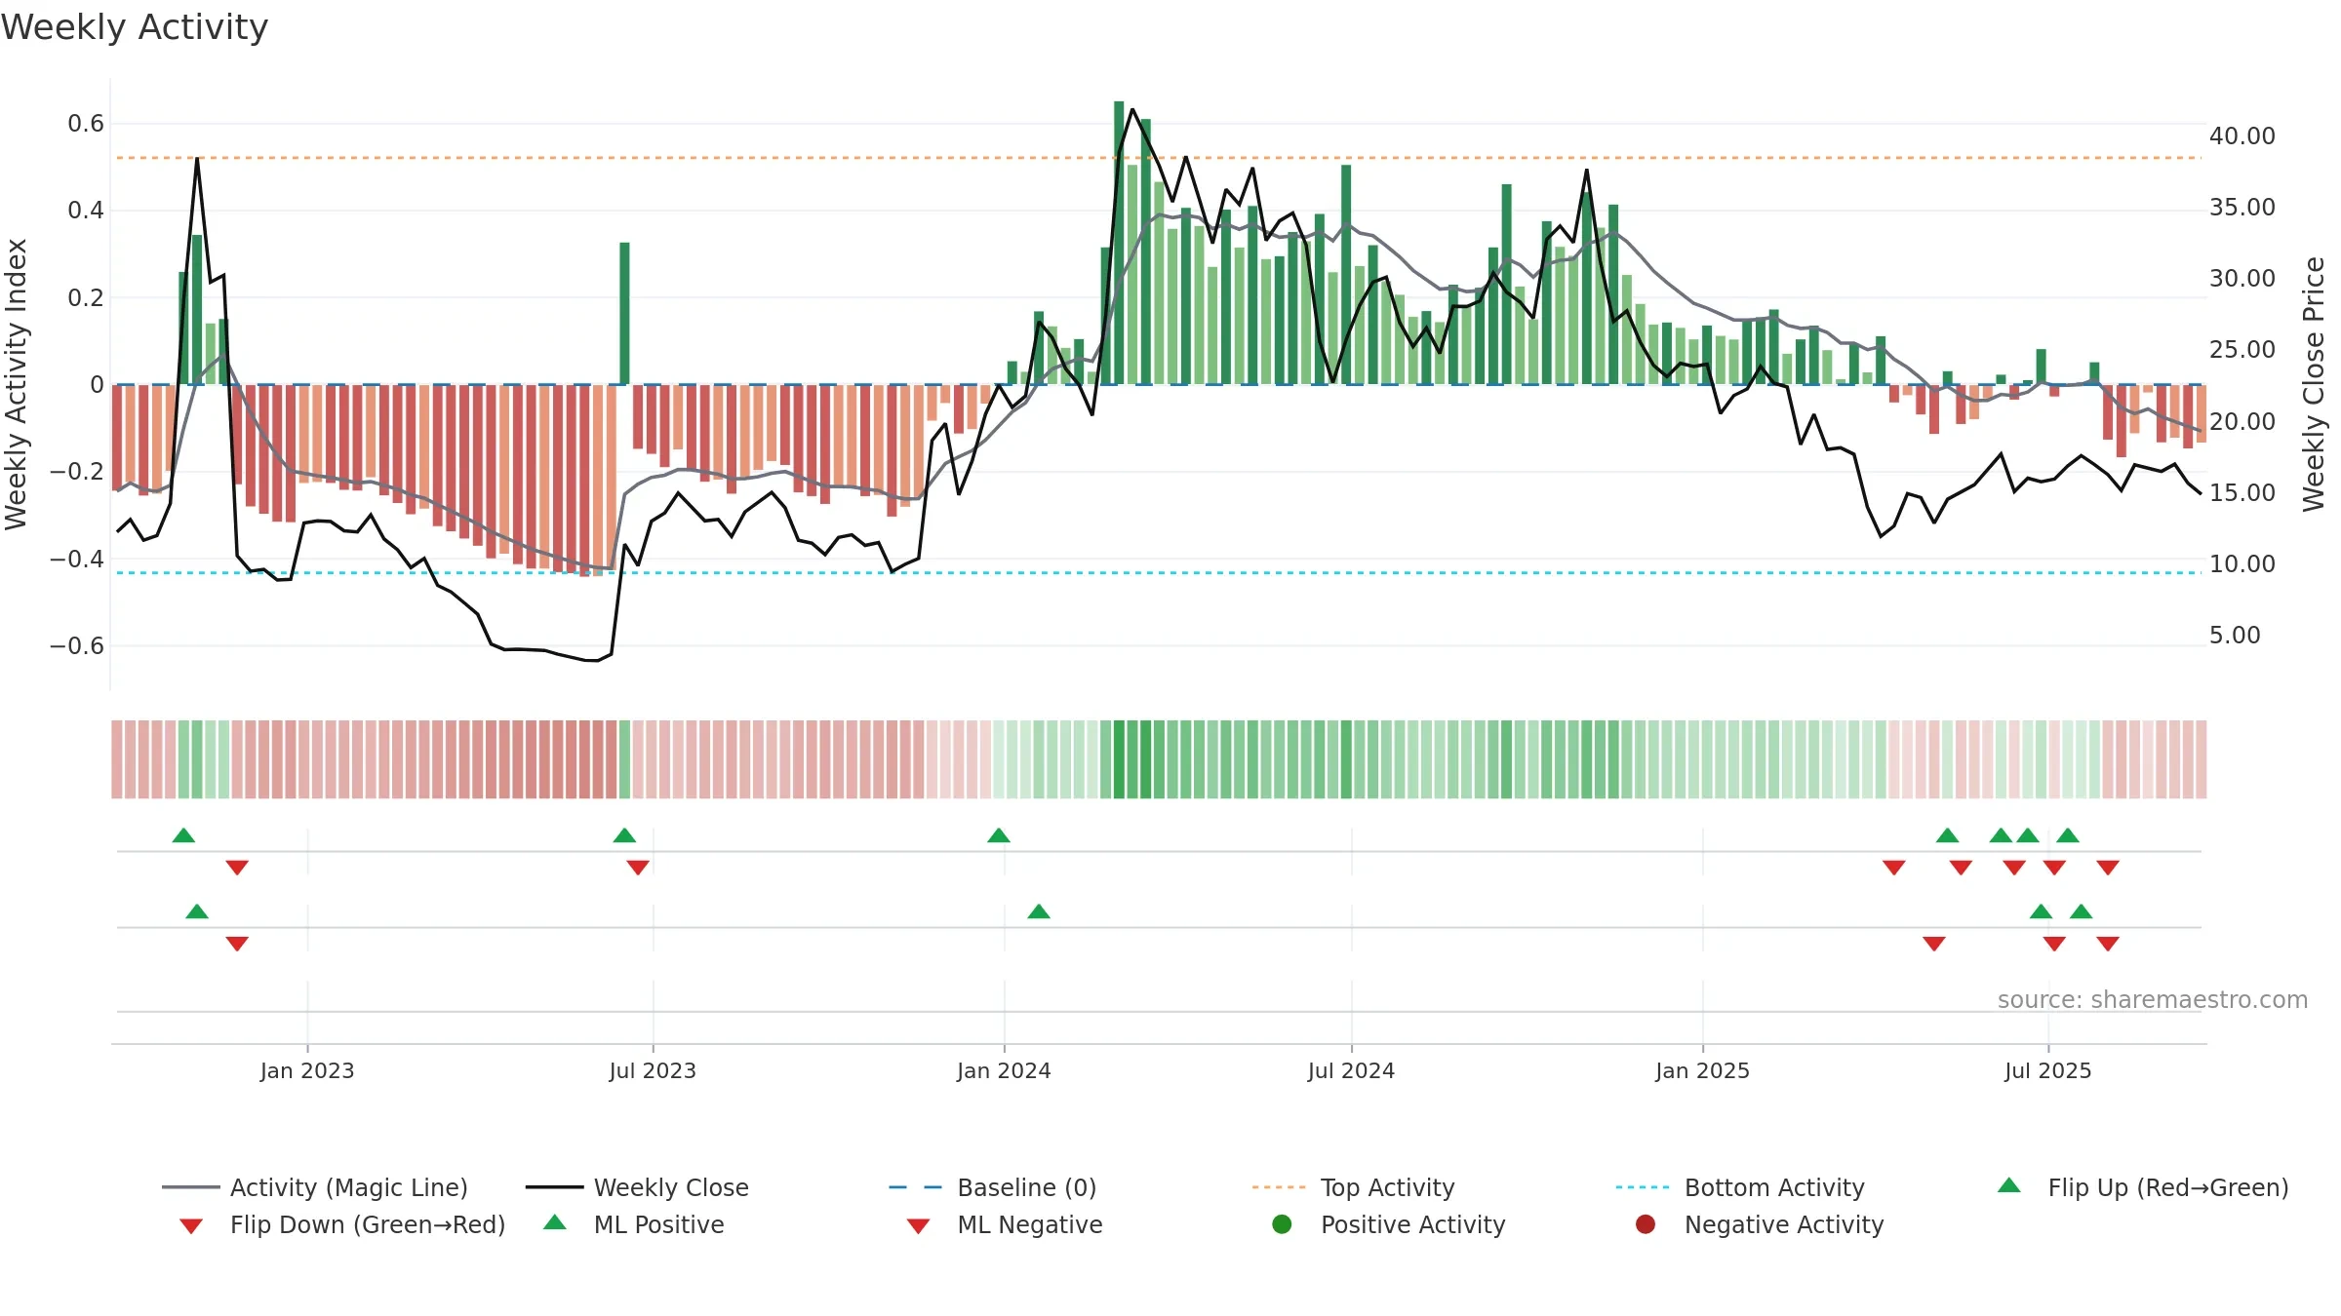
Task: Click the 10.00 price axis label
Action: [x=2242, y=563]
